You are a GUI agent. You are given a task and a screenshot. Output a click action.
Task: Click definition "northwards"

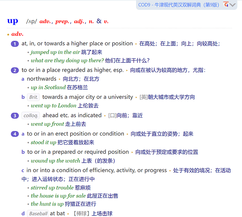42,79
